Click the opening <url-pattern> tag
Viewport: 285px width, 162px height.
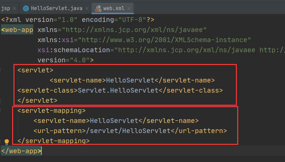point(60,131)
